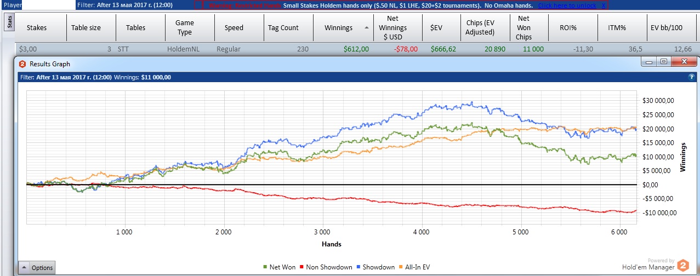Click the Results Graph window icon
700x276 pixels.
22,64
